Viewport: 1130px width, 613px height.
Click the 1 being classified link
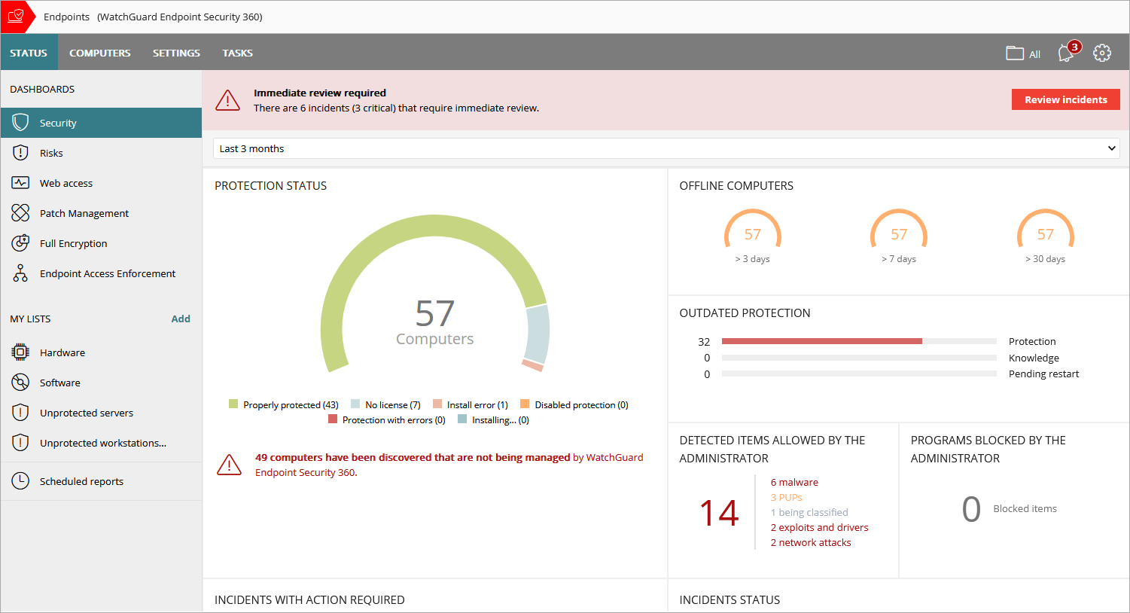[809, 512]
